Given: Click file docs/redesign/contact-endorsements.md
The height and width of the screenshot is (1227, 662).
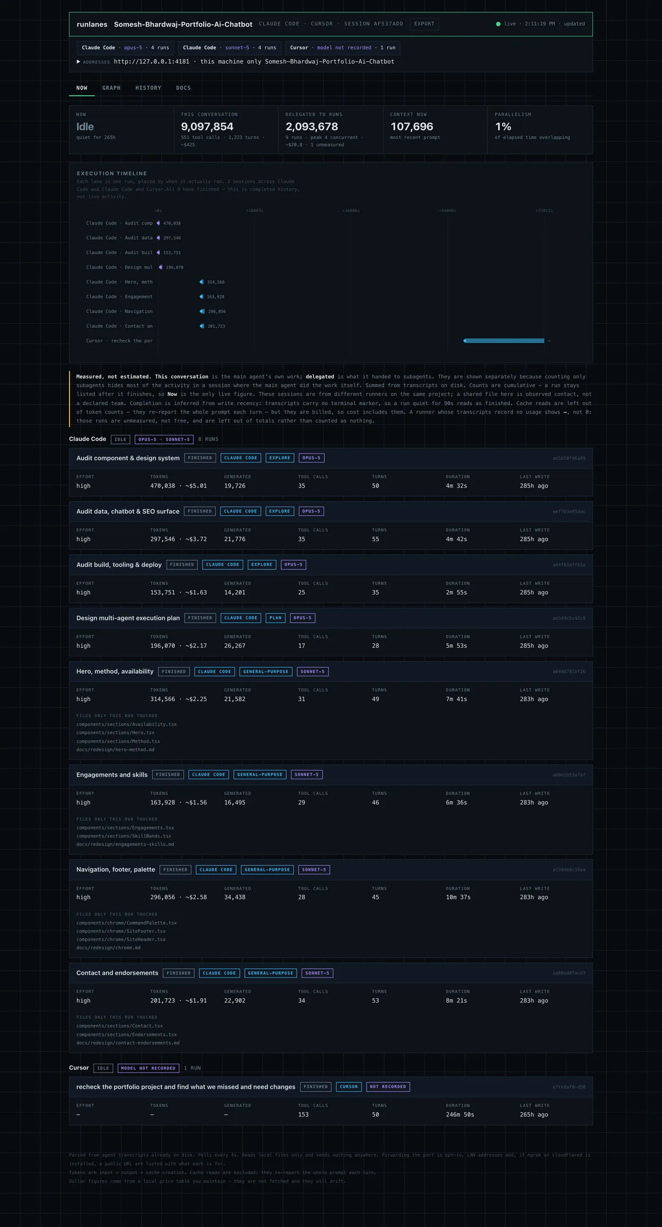Looking at the screenshot, I should [x=128, y=1043].
